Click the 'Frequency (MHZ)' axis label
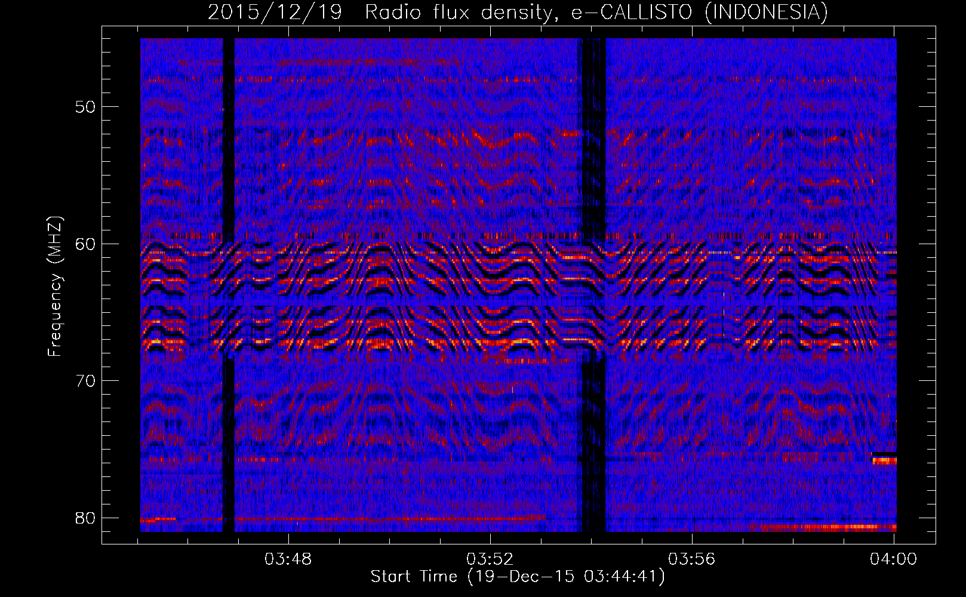966x597 pixels. click(x=55, y=287)
